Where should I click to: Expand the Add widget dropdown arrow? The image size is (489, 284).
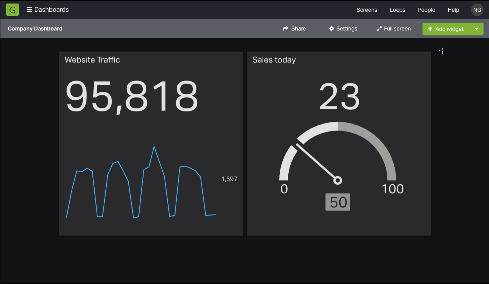476,29
